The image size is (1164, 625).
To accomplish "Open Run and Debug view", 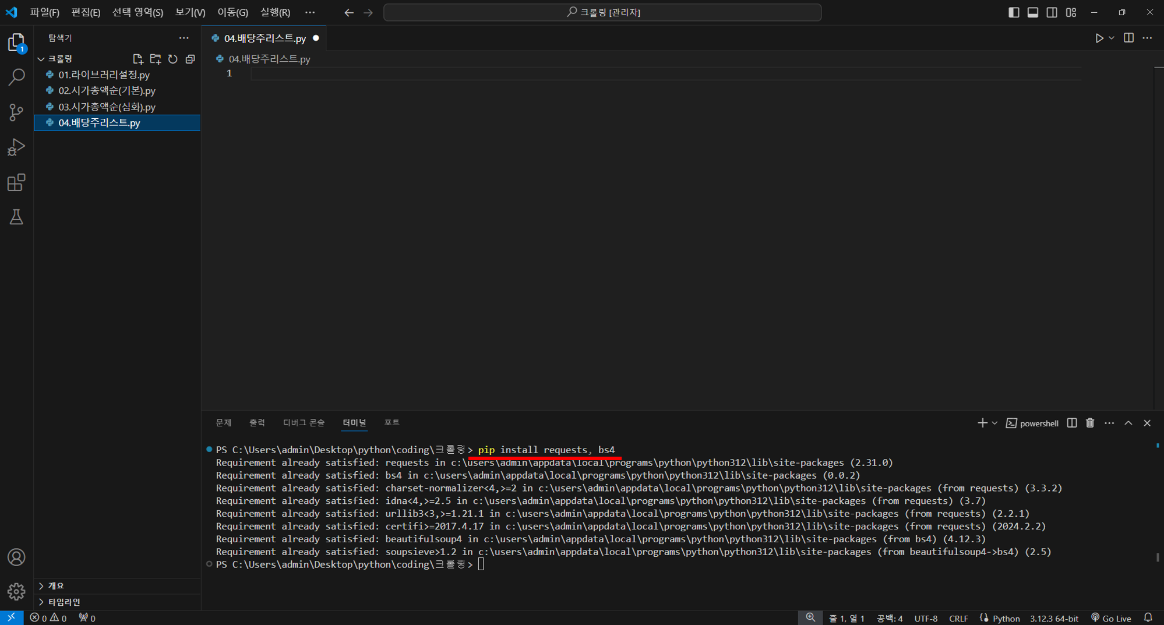I will (16, 147).
